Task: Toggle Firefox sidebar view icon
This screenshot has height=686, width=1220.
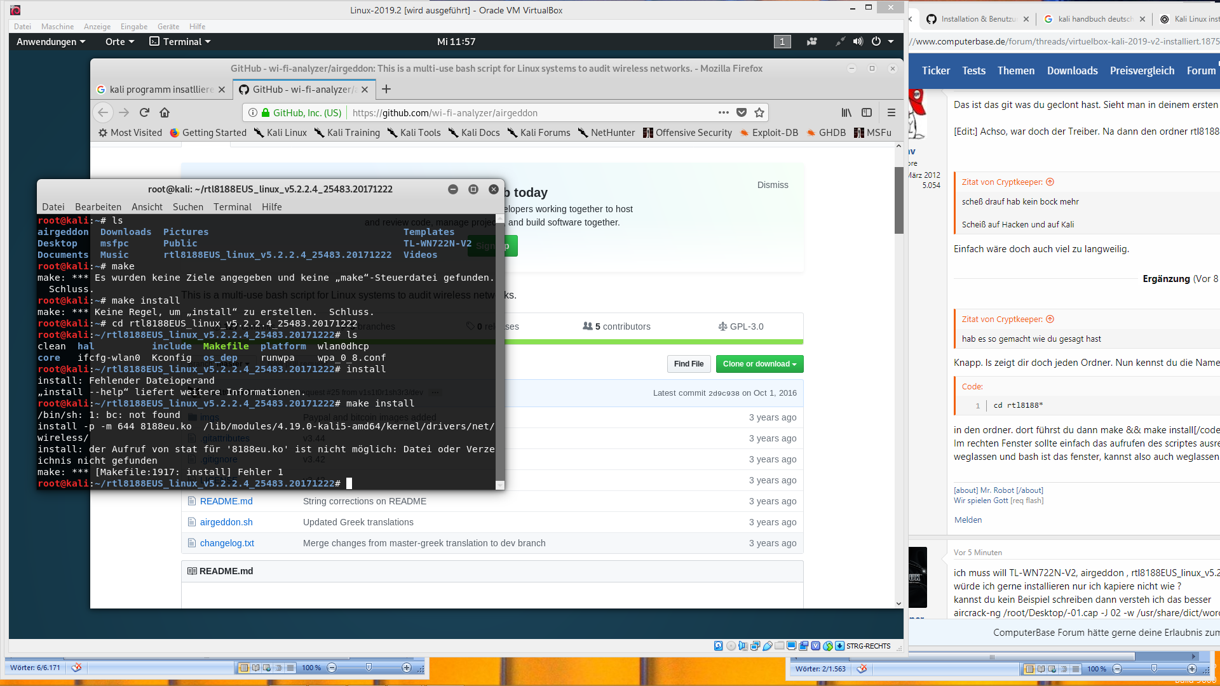Action: [867, 112]
